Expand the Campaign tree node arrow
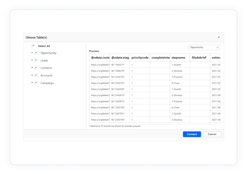Screen dimensions: 246x174 click(32, 83)
